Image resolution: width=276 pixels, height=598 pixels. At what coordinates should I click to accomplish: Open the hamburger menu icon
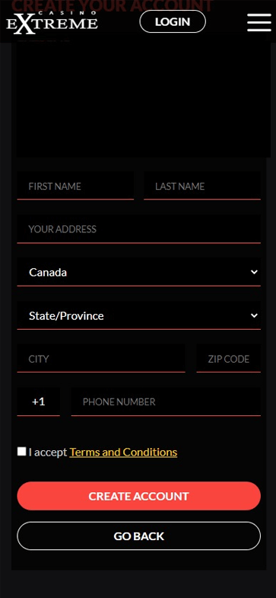pyautogui.click(x=259, y=23)
